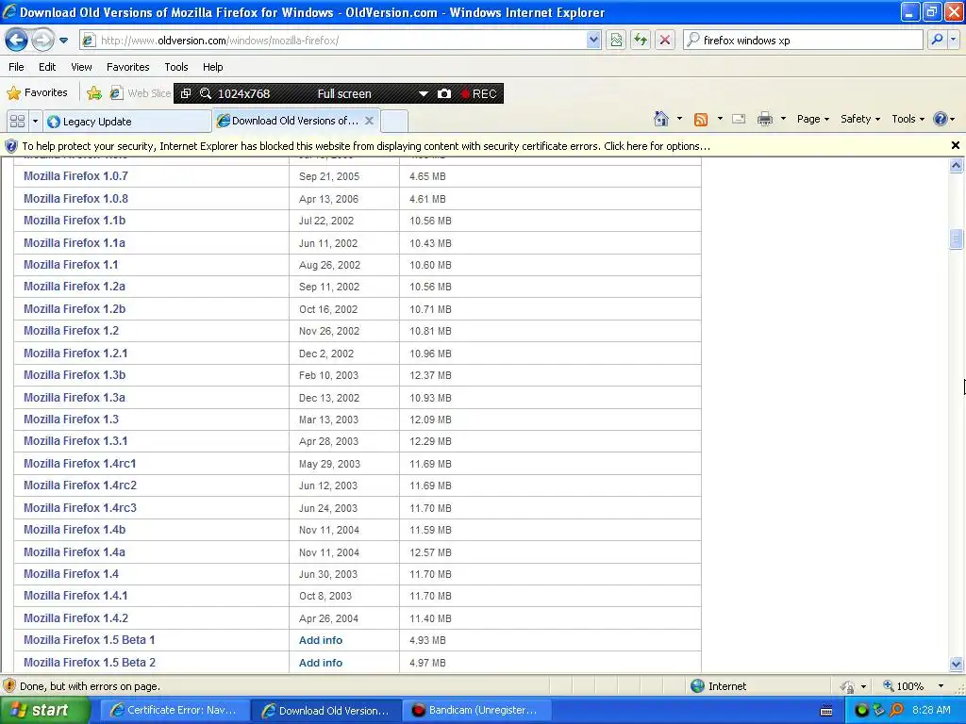966x724 pixels.
Task: Open the Mozilla Firefox 1.4rc2 link
Action: 80,485
